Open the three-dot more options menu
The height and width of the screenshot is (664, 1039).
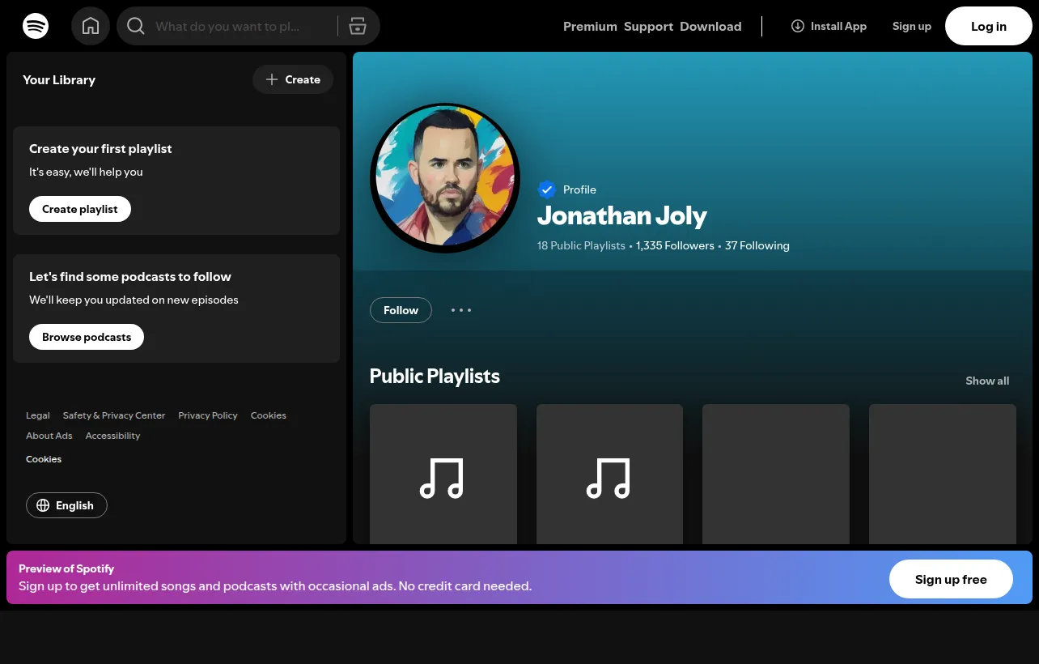click(x=461, y=310)
